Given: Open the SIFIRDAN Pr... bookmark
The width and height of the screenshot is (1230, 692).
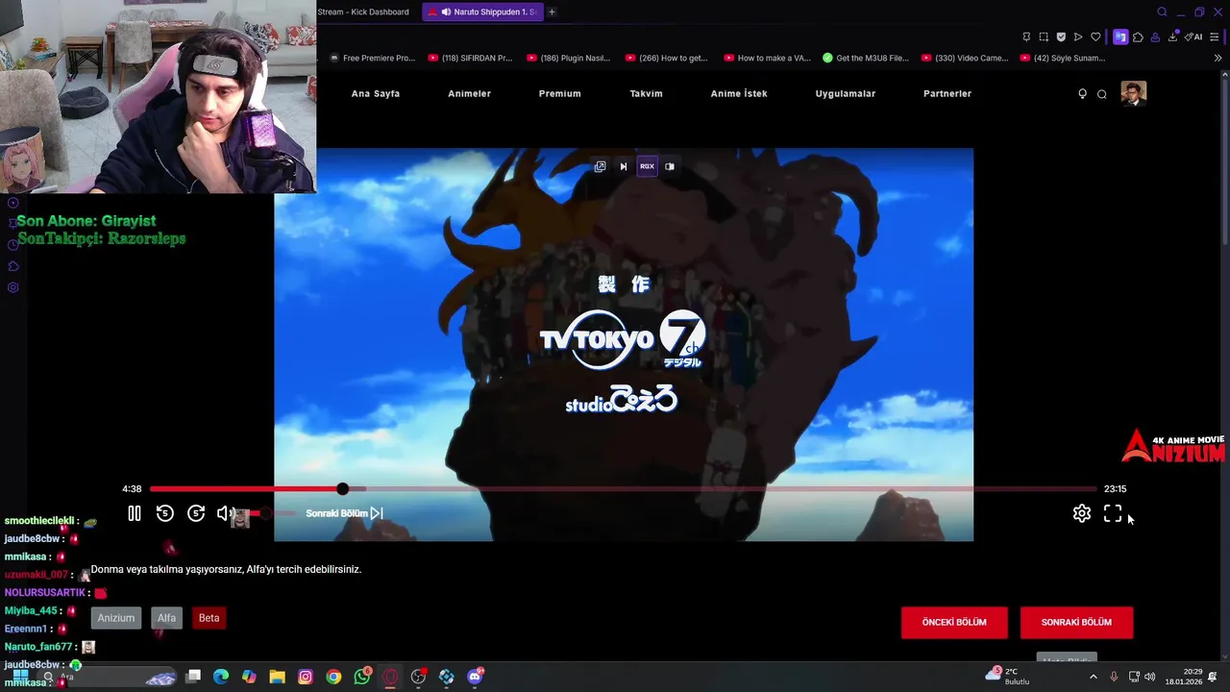Looking at the screenshot, I should 471,58.
